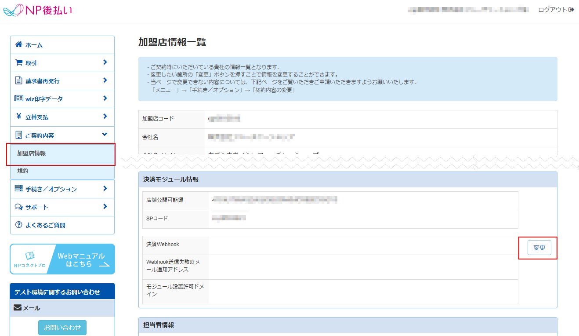Expand the wiz印字データ chevron
Screen dimensions: 579x336
point(105,99)
